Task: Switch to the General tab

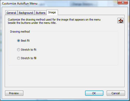Action: tap(11, 13)
